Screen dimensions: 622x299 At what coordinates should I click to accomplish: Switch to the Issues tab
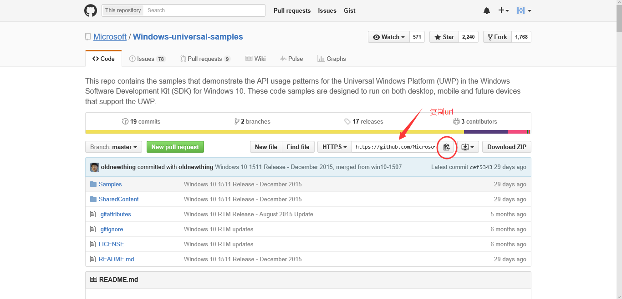point(147,59)
